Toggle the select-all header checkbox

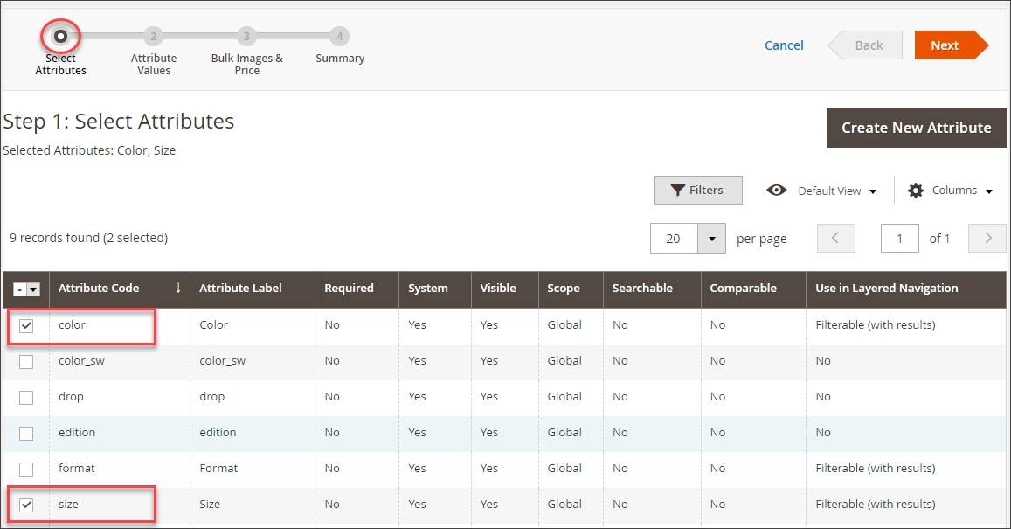point(20,289)
